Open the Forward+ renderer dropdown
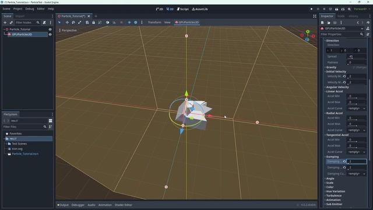The height and width of the screenshot is (210, 373). click(362, 9)
